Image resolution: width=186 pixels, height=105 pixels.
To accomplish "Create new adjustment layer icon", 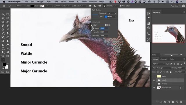I will (169, 102).
